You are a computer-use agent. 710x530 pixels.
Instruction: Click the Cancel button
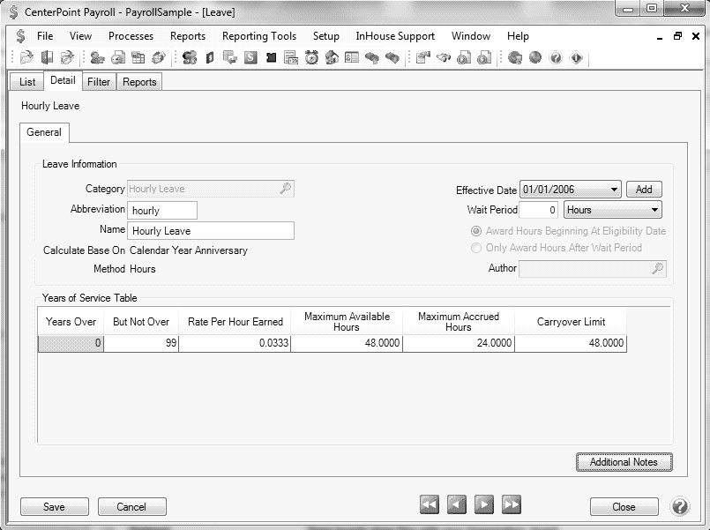pyautogui.click(x=131, y=506)
